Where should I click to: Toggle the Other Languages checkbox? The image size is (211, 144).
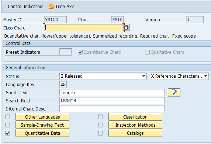(x=7, y=117)
